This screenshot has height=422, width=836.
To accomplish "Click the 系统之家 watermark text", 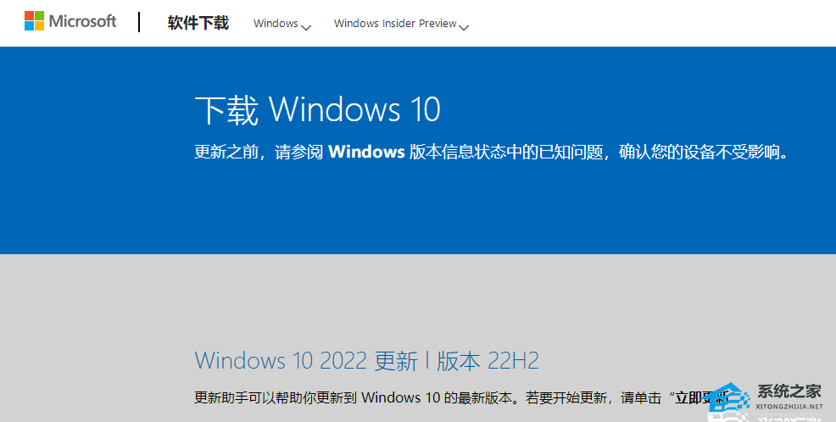I will coord(789,391).
